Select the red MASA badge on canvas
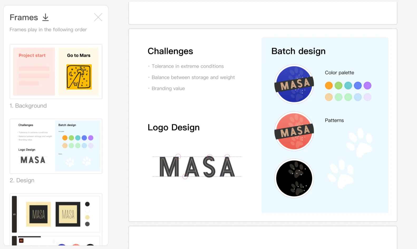The width and height of the screenshot is (417, 249). (294, 131)
